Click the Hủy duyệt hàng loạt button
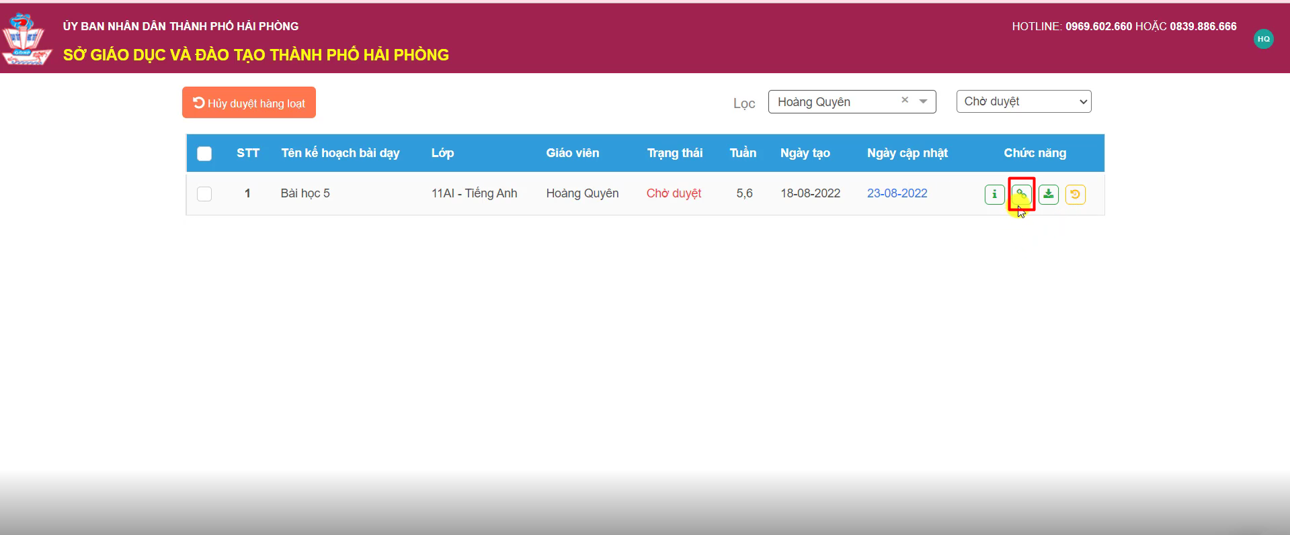1290x535 pixels. pos(249,103)
